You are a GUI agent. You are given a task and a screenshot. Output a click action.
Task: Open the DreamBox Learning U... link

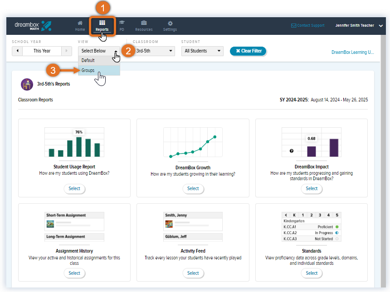tap(352, 53)
